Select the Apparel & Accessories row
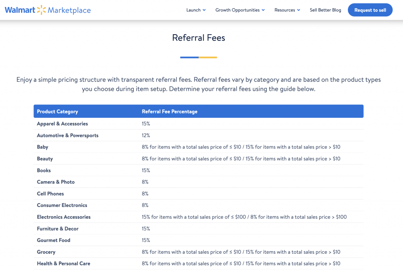Viewport: 403px width, 271px height. (62, 124)
